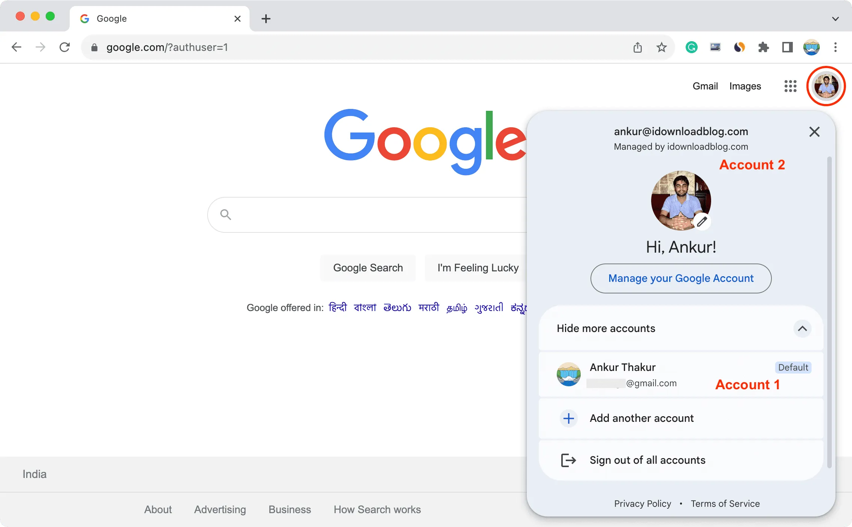Viewport: 852px width, 527px height.
Task: Click the Chrome menu three-dots icon
Action: 836,48
